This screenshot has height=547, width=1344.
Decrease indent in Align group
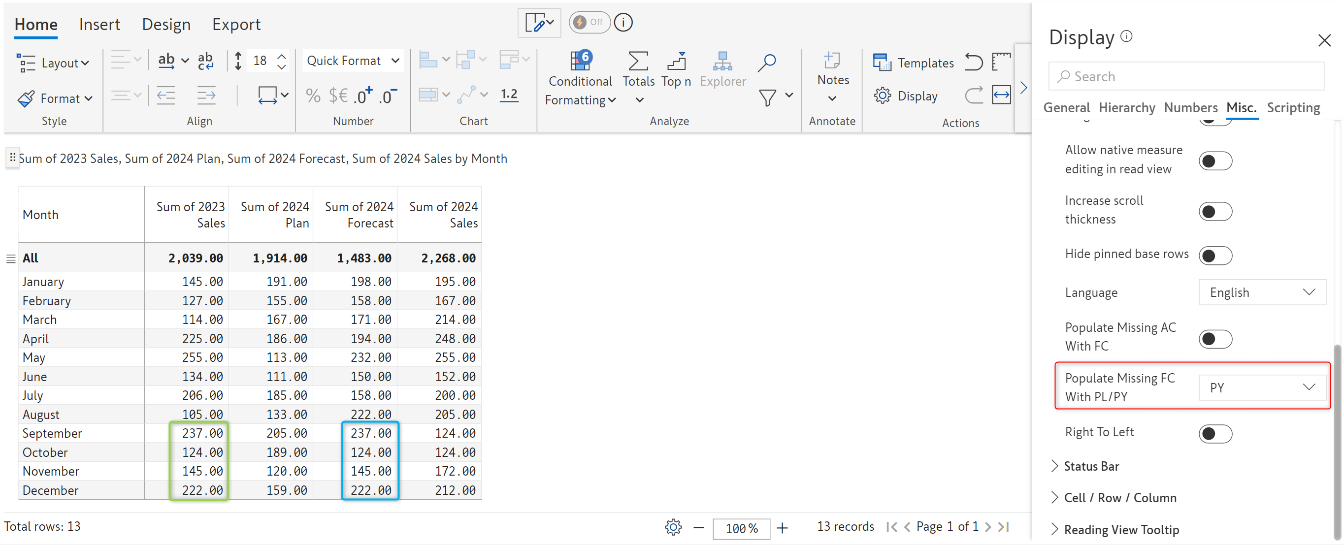click(x=166, y=96)
